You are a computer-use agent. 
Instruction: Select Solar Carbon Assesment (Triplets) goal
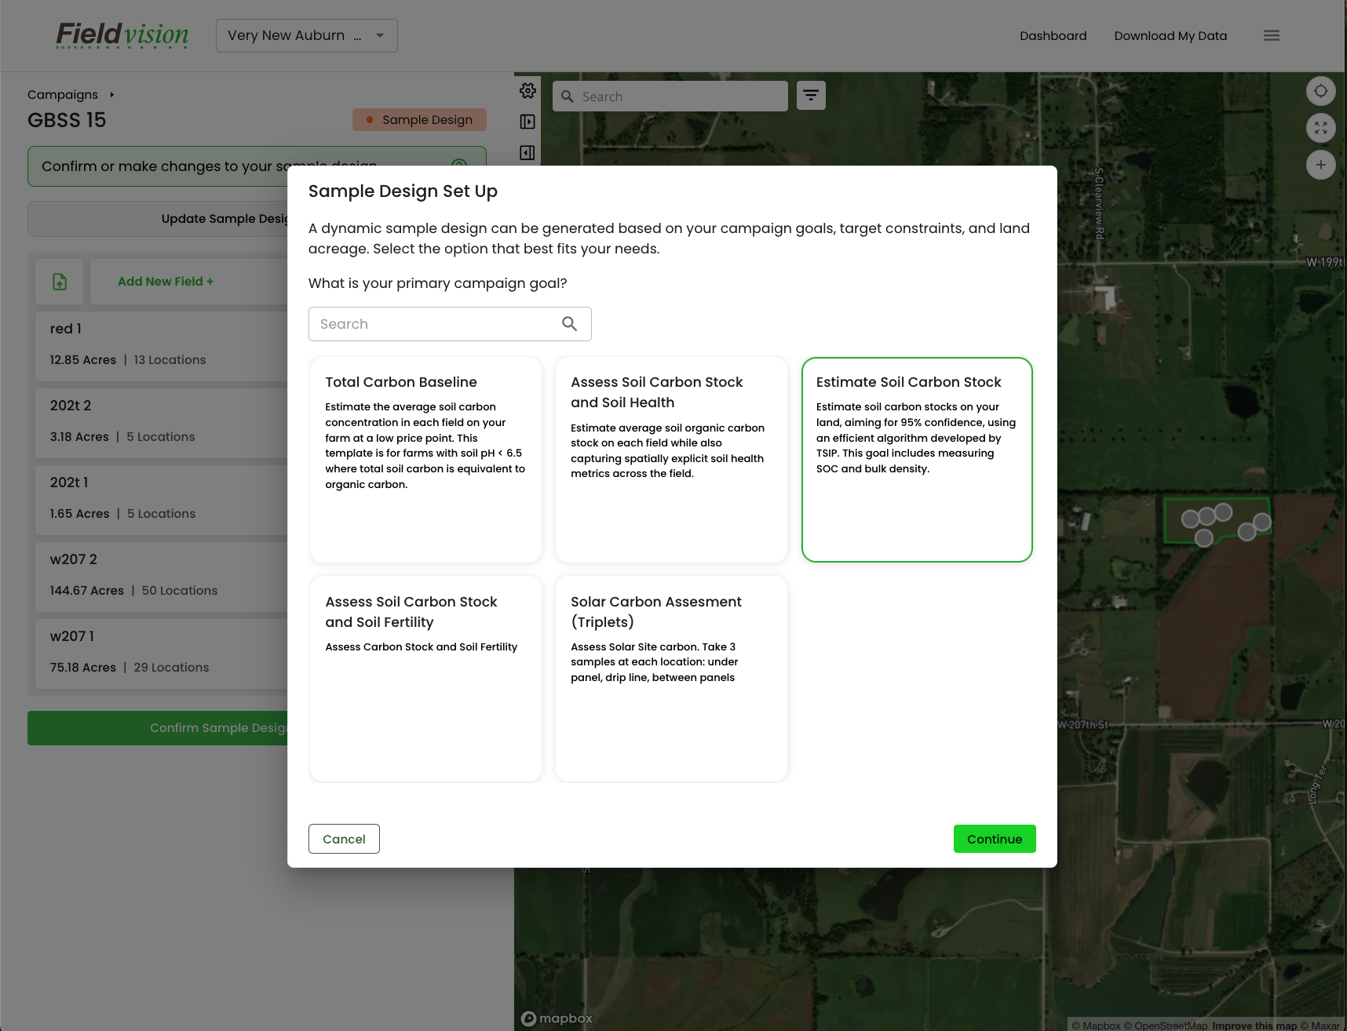tap(670, 679)
